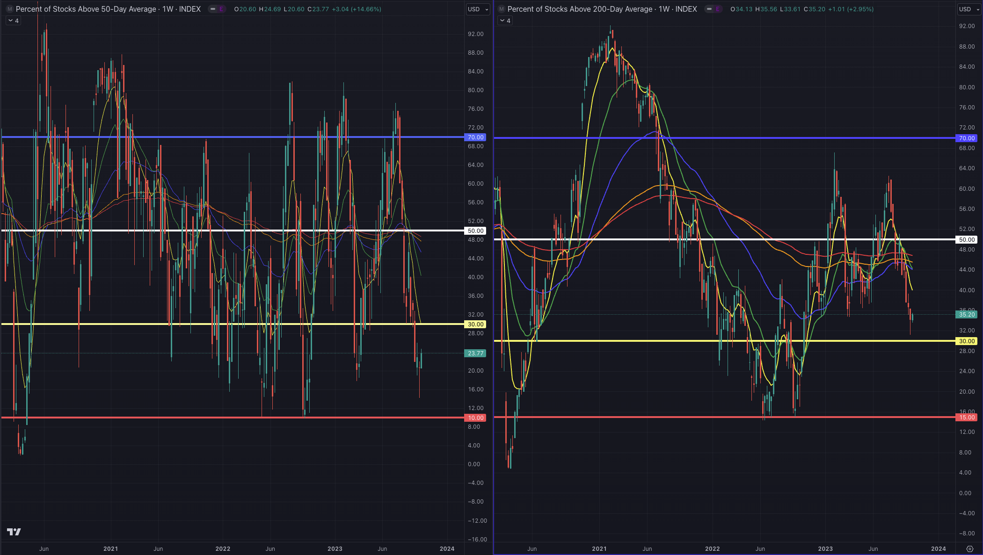The height and width of the screenshot is (555, 983).
Task: Expand the 4 indicators list on the right chart
Action: coord(505,20)
